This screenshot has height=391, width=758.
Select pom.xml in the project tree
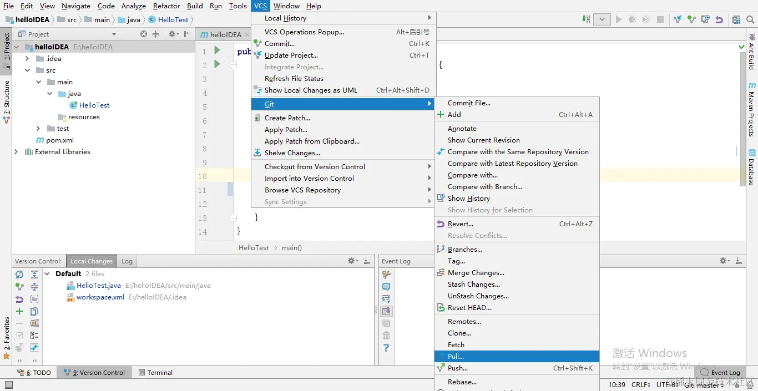tap(60, 140)
